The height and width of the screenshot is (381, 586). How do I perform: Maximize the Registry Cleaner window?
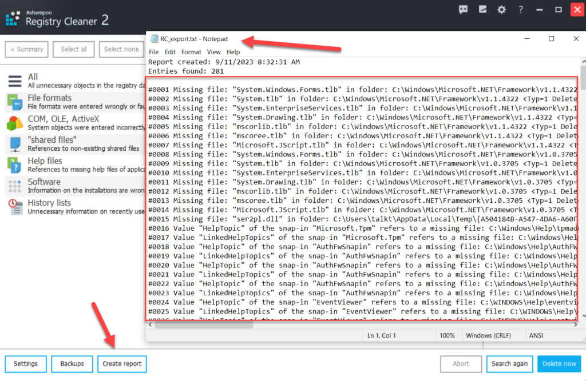point(559,10)
